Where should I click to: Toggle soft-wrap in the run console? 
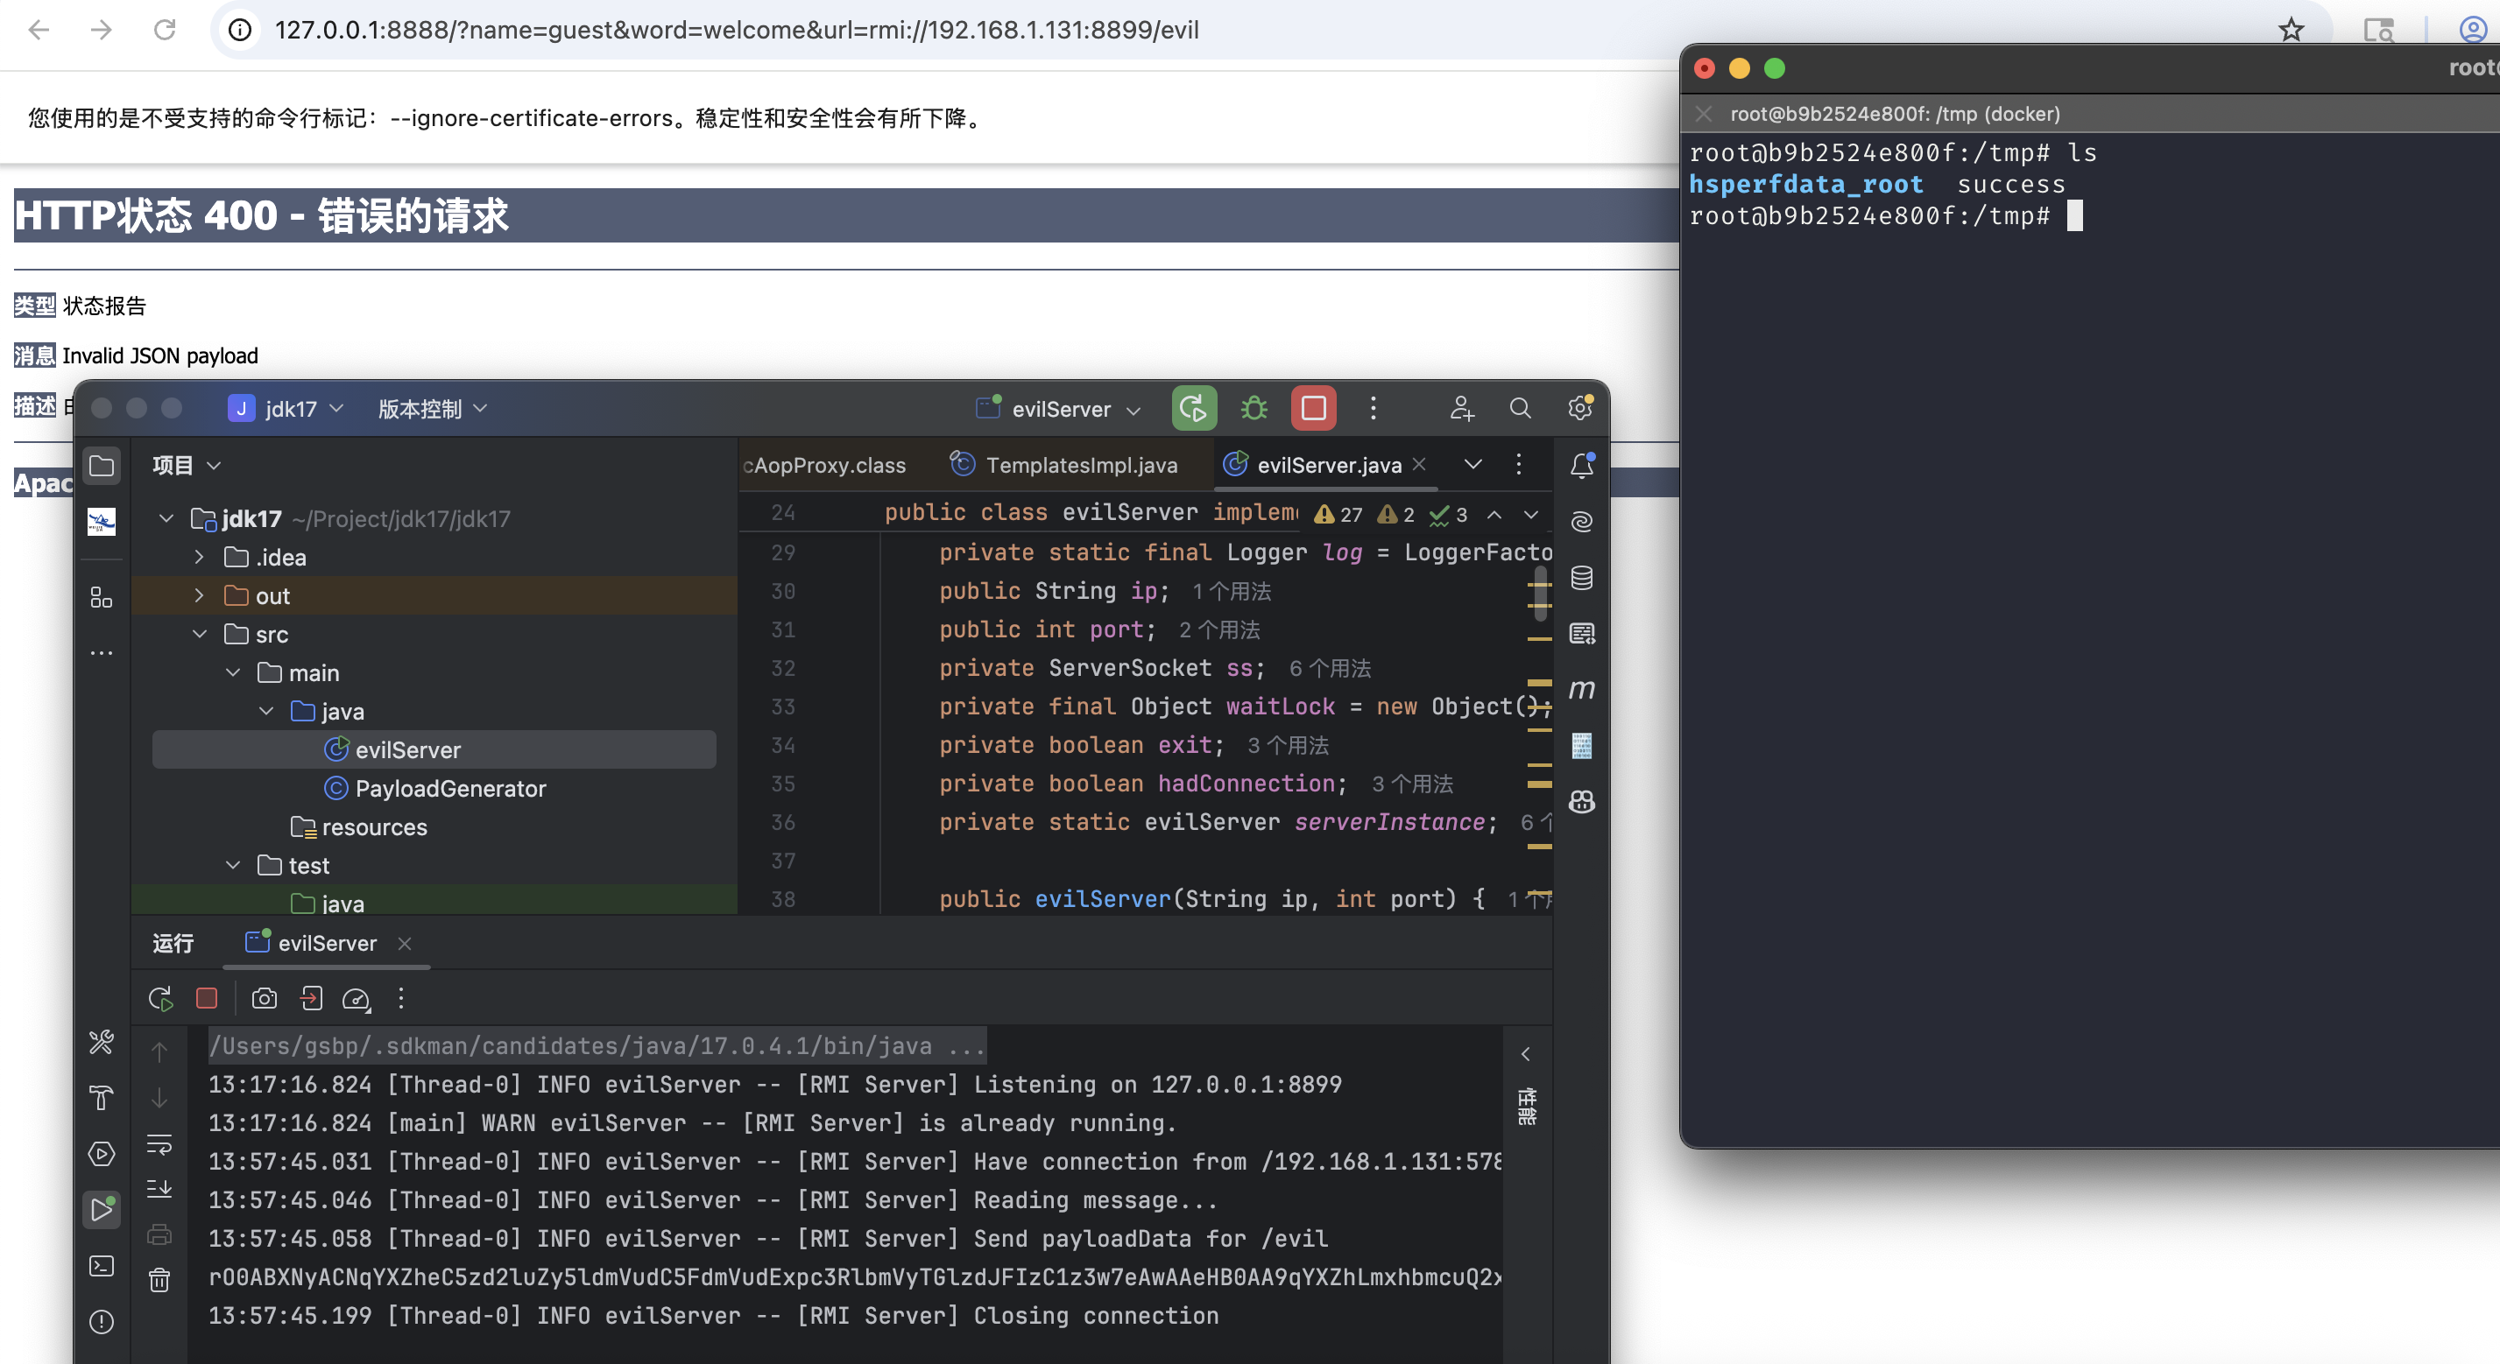pos(159,1145)
